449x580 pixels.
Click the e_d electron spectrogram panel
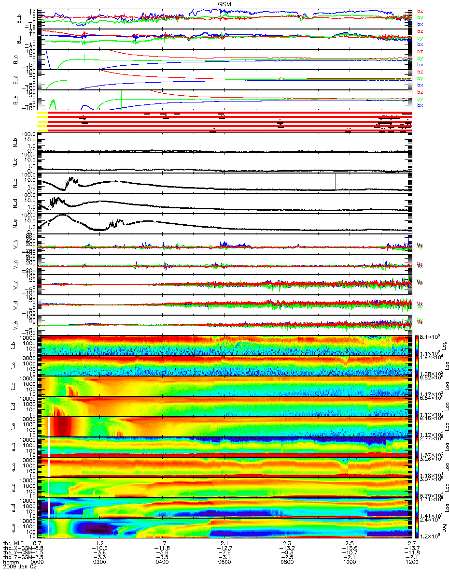point(224,508)
